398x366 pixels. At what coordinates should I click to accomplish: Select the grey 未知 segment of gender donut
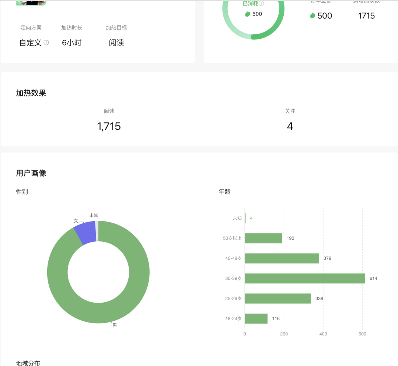pyautogui.click(x=97, y=231)
